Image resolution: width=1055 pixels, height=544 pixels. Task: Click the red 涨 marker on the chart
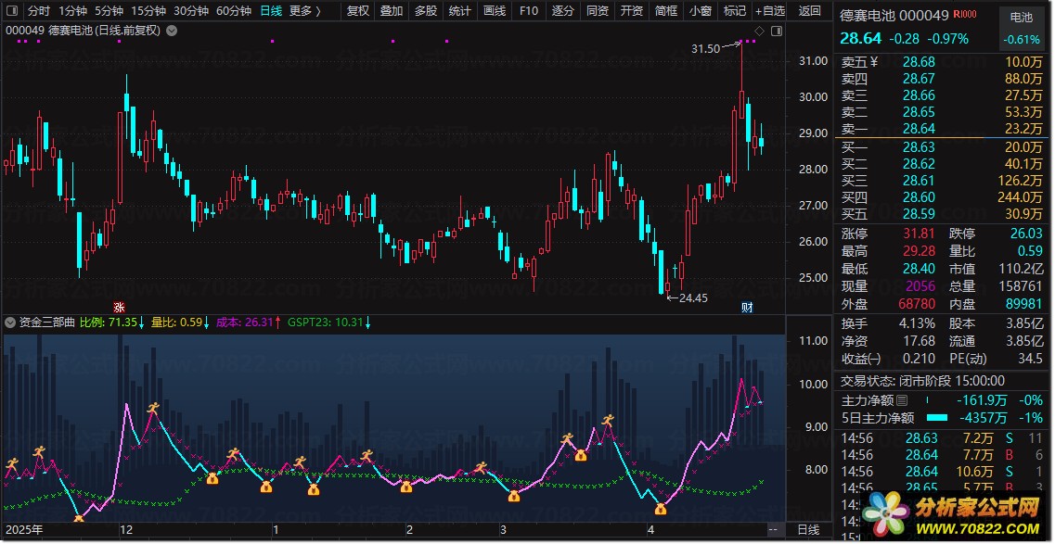click(119, 307)
